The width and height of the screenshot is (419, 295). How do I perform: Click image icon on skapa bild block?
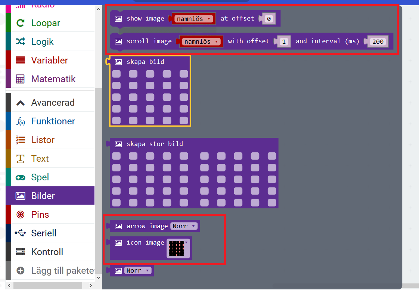click(x=118, y=62)
